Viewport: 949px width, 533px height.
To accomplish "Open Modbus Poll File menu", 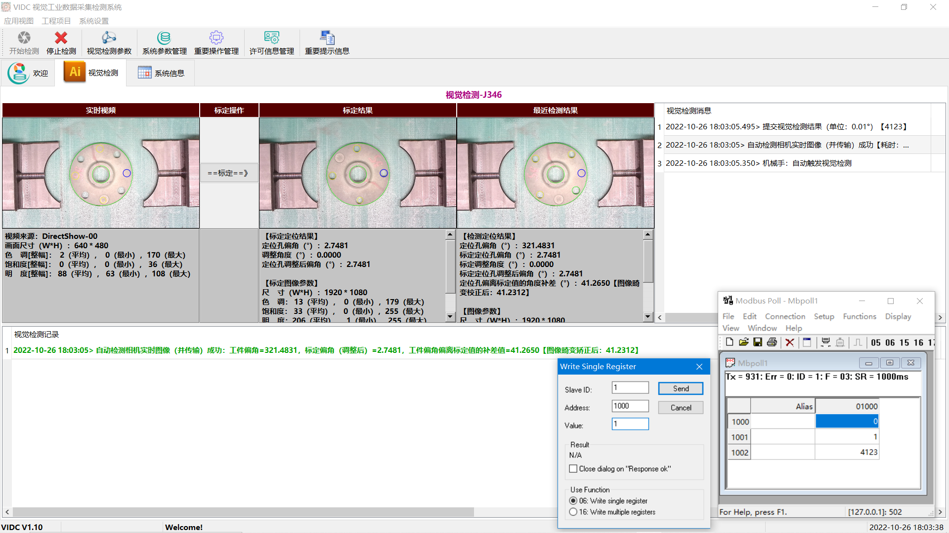I will point(728,316).
